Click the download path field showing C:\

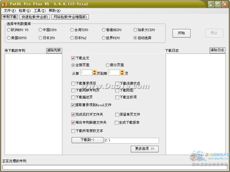[132, 141]
